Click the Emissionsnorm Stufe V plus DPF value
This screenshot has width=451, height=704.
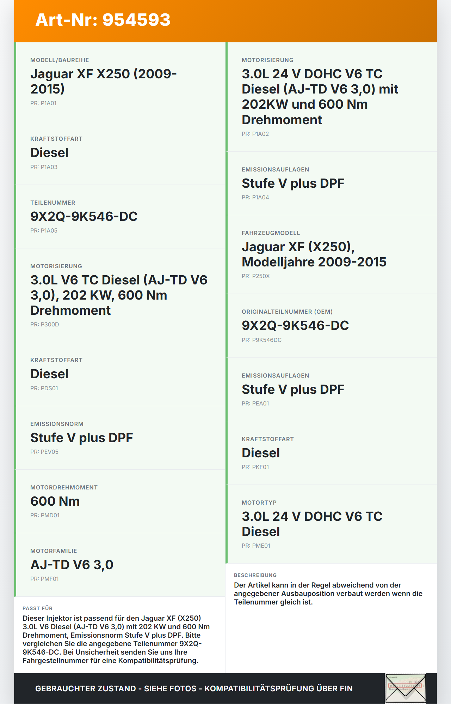coord(82,438)
